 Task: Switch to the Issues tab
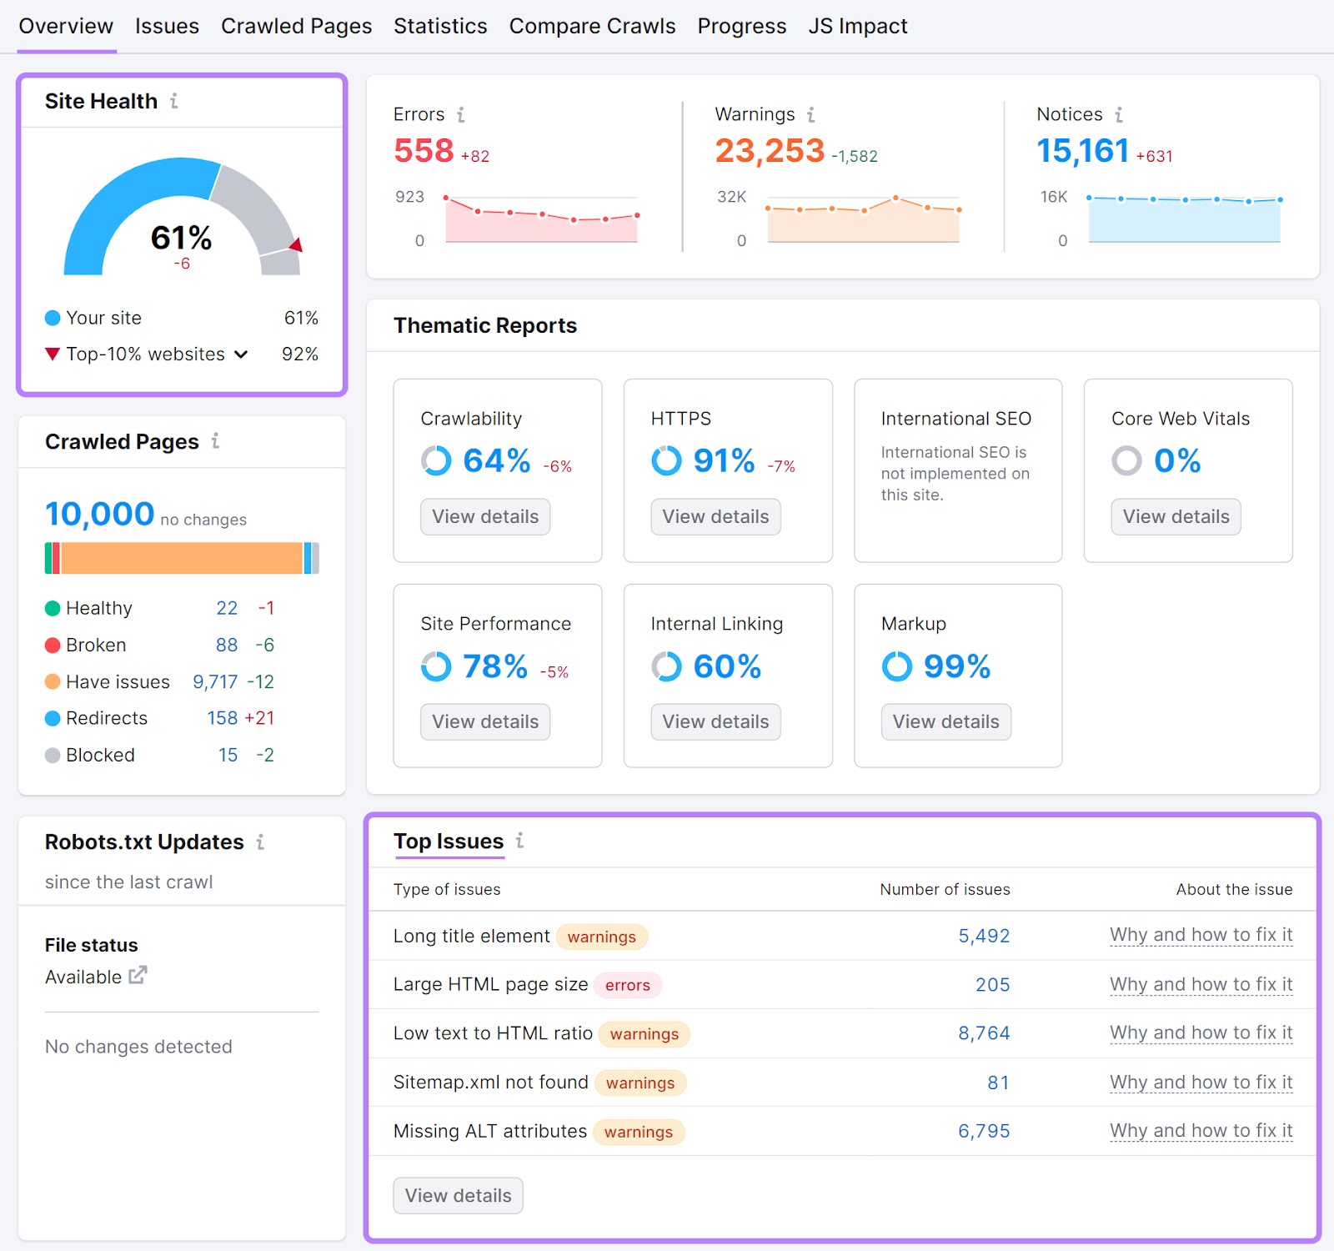point(166,25)
